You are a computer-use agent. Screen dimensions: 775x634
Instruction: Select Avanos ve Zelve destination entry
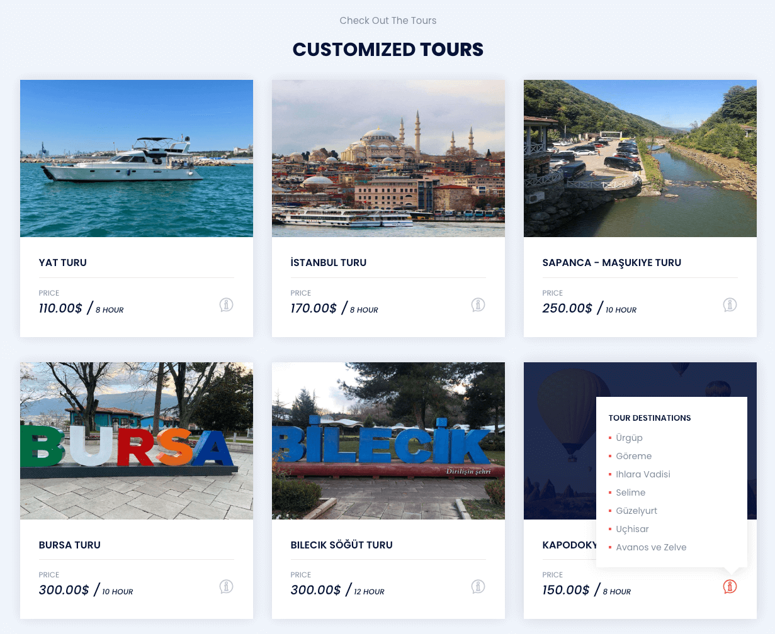(x=651, y=547)
